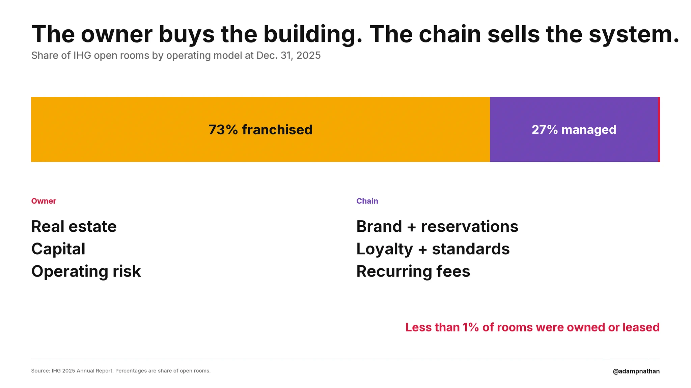Screen dimensions: 691x388
Task: Click the 27% managed label text
Action: (574, 130)
